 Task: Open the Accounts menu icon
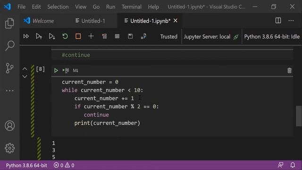tap(9, 126)
